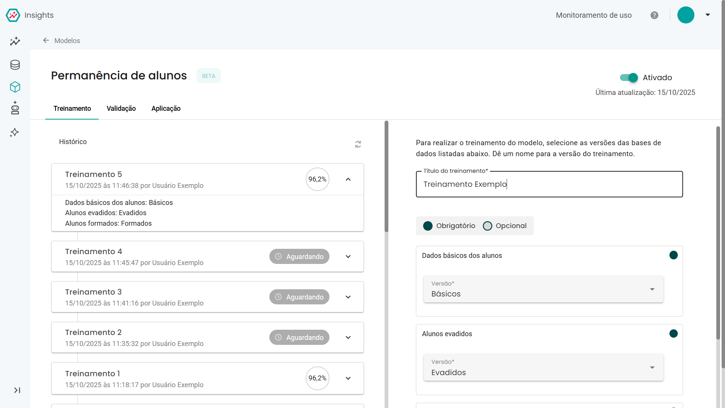Screen dimensions: 725x408
Task: Open the analytics sparkle chart sidebar icon
Action: pyautogui.click(x=15, y=41)
